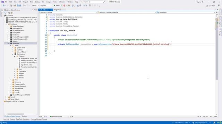Click the Northwind database icon

[x=11, y=35]
